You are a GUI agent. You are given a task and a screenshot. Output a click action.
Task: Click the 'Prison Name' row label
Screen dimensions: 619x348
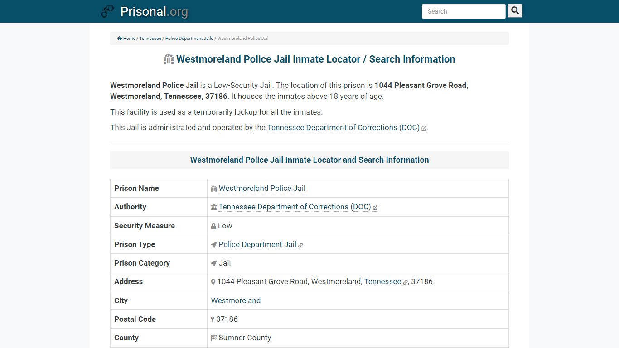[136, 188]
